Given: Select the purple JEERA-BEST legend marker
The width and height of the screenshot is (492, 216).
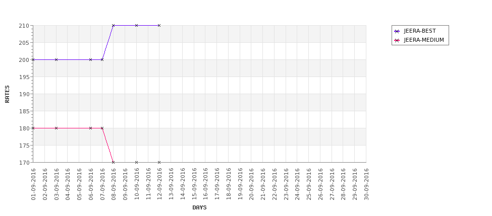Looking at the screenshot, I should pos(397,31).
